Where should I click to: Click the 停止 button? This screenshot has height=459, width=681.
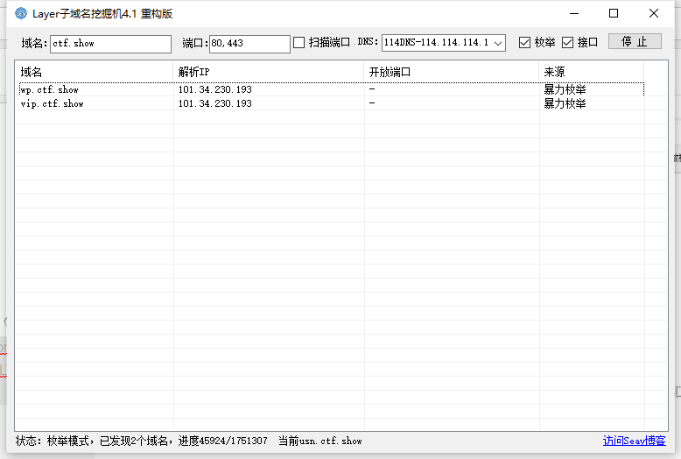635,41
